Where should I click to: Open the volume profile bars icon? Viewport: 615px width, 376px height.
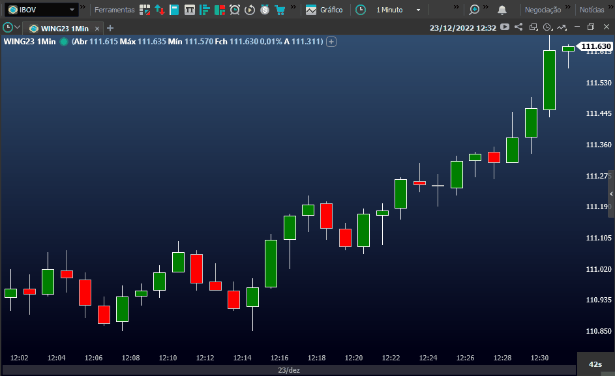click(204, 10)
